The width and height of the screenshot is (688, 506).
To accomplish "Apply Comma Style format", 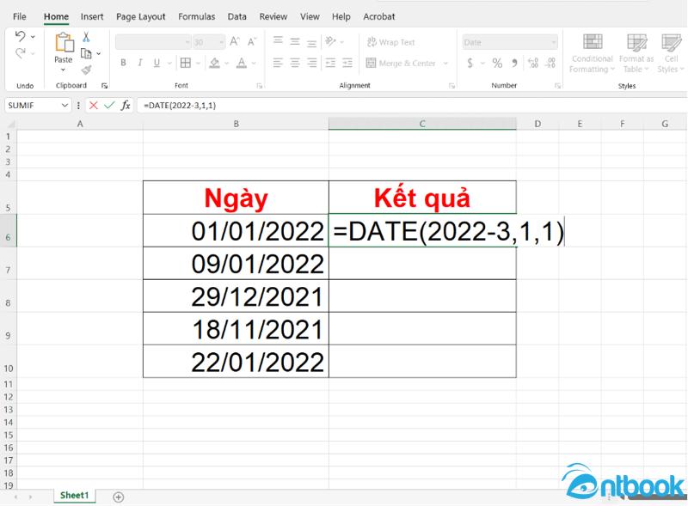I will [514, 63].
